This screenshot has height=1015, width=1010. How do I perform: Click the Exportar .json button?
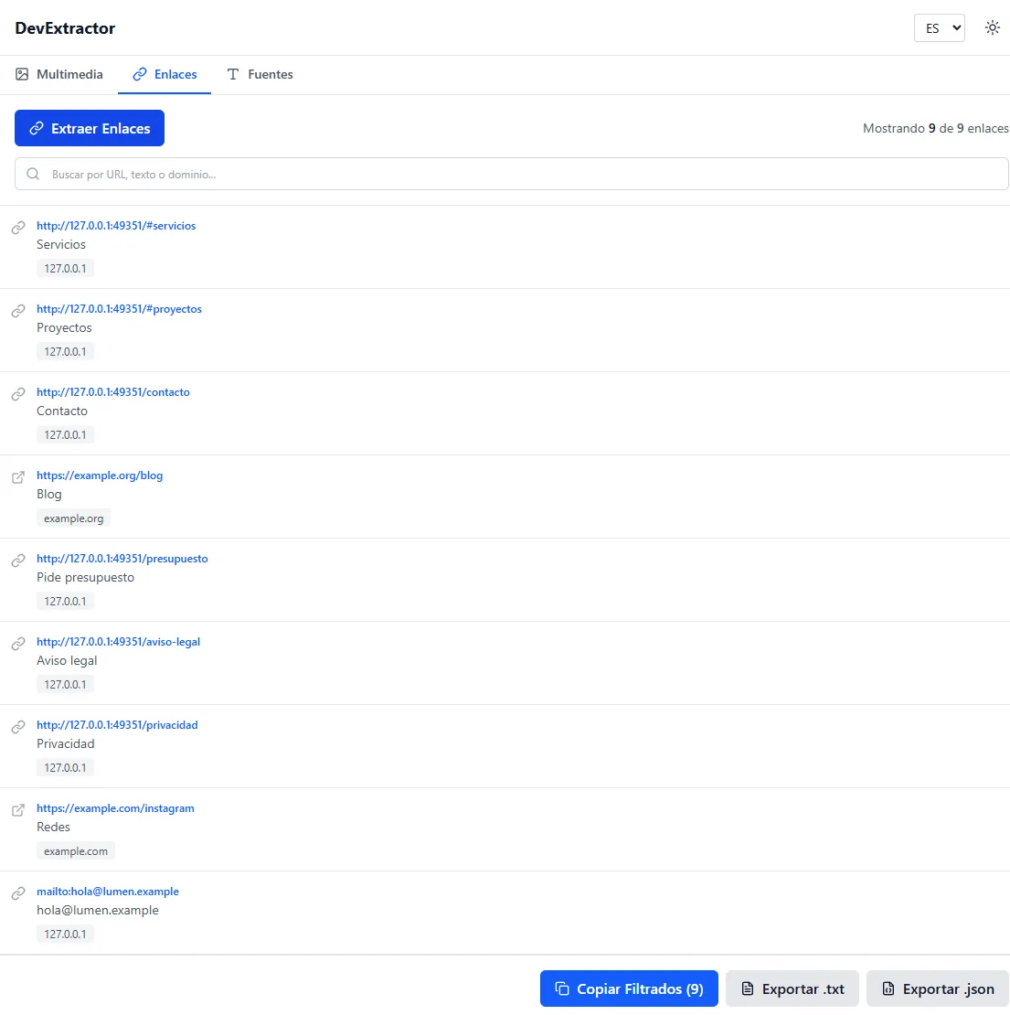tap(938, 988)
